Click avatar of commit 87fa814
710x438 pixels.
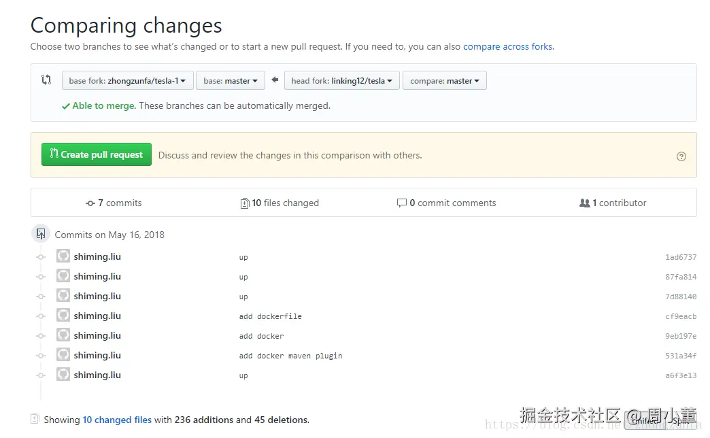coord(63,276)
